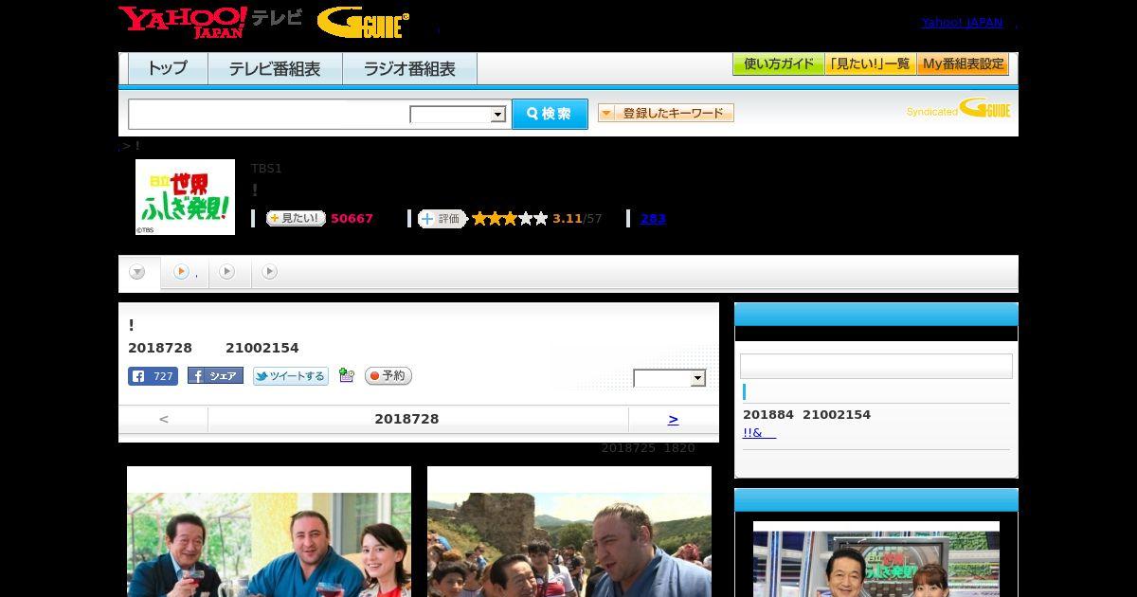The image size is (1137, 597).
Task: Switch to the テレビ番組表 tab
Action: [275, 68]
